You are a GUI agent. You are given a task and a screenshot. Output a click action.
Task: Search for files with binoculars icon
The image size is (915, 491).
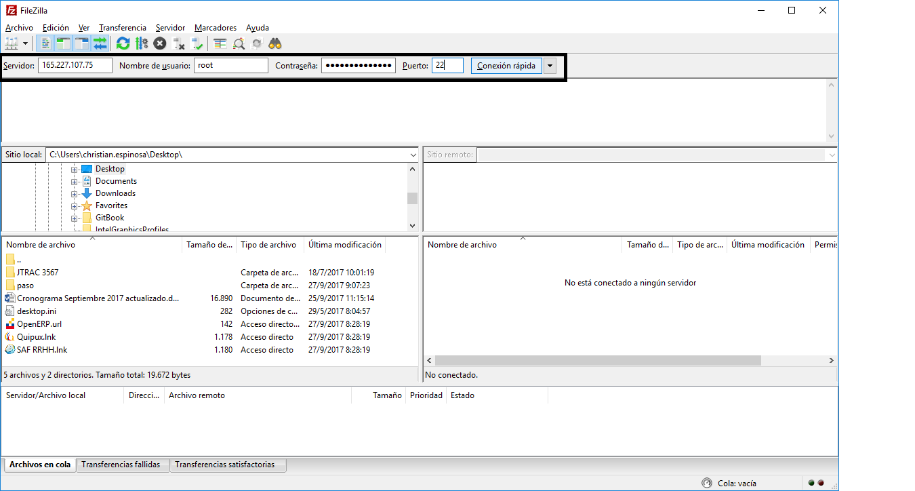(x=275, y=43)
